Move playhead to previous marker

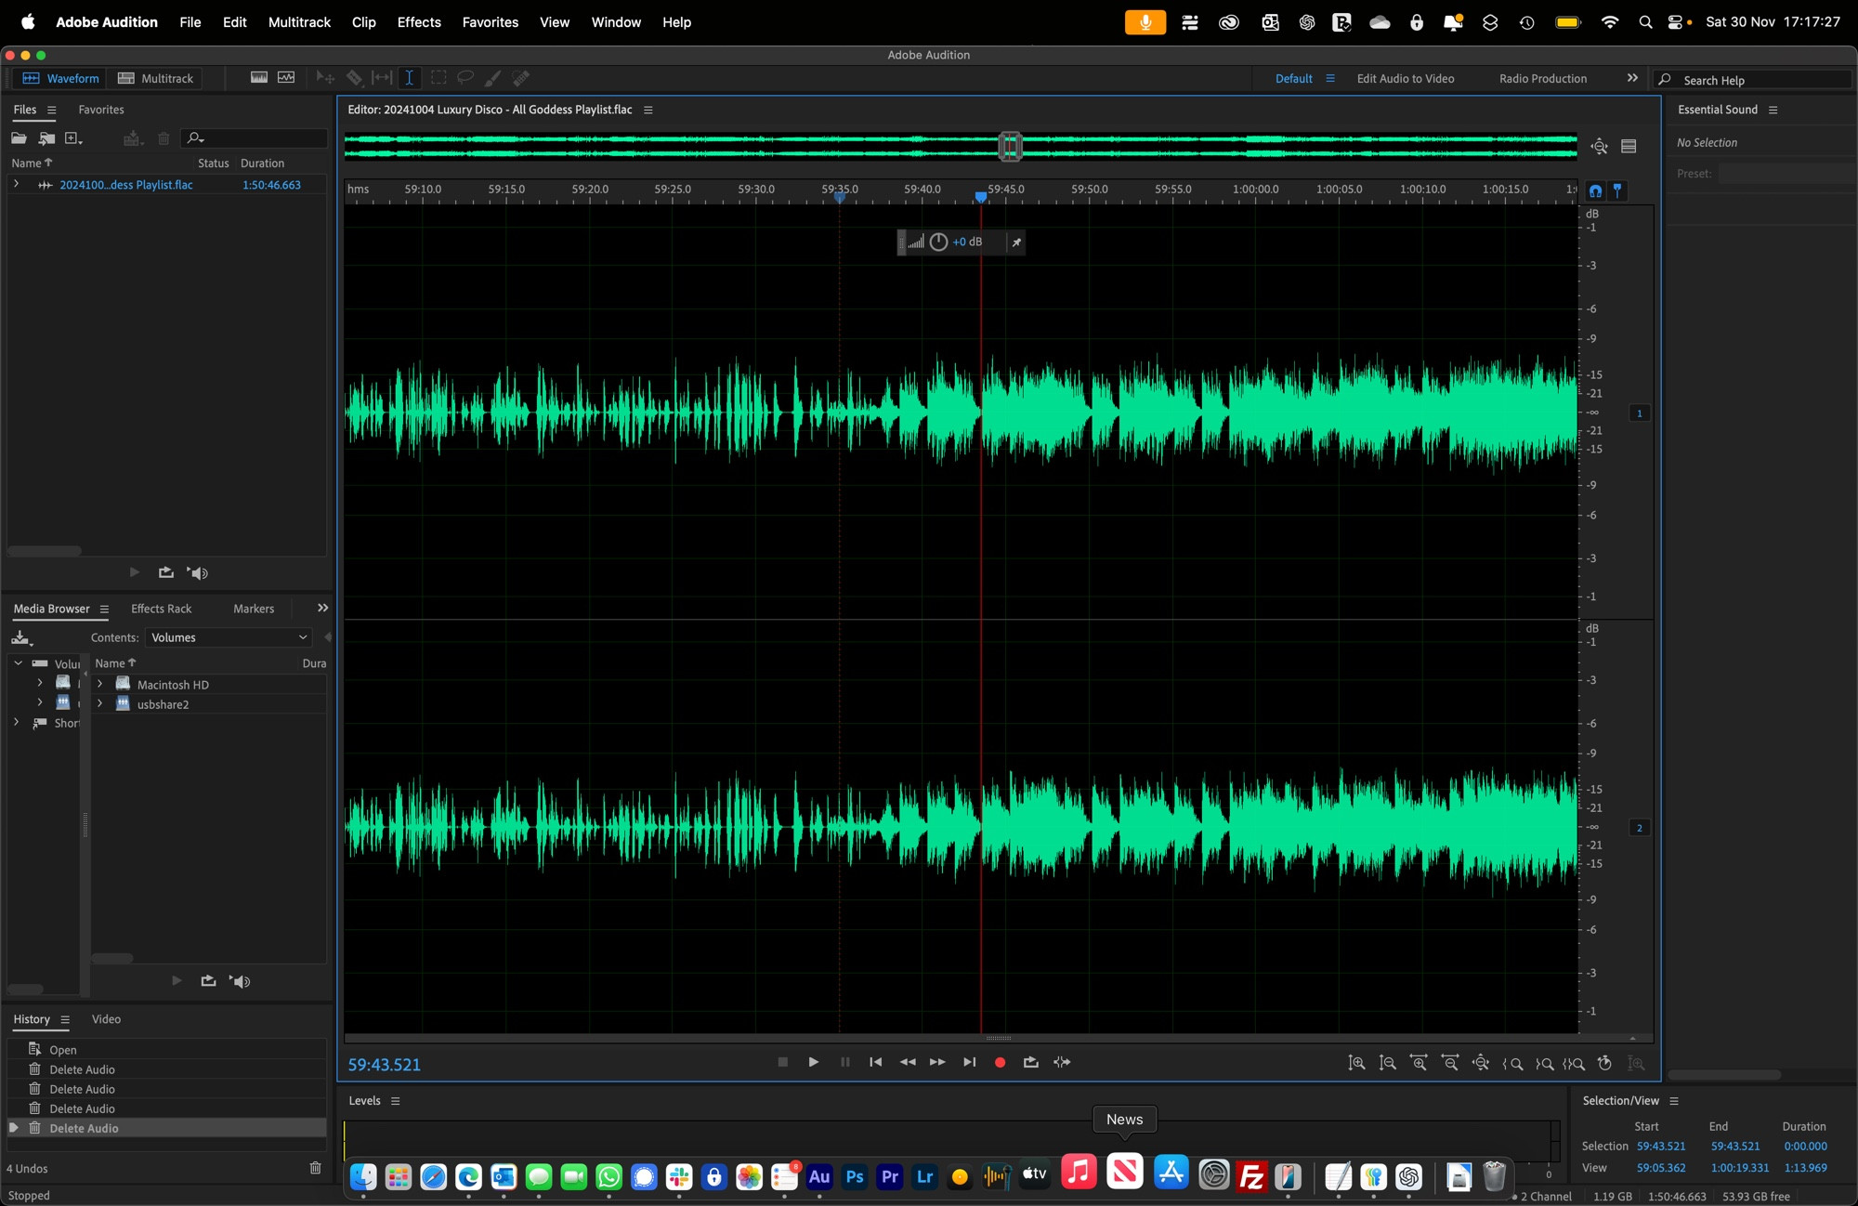[x=875, y=1062]
